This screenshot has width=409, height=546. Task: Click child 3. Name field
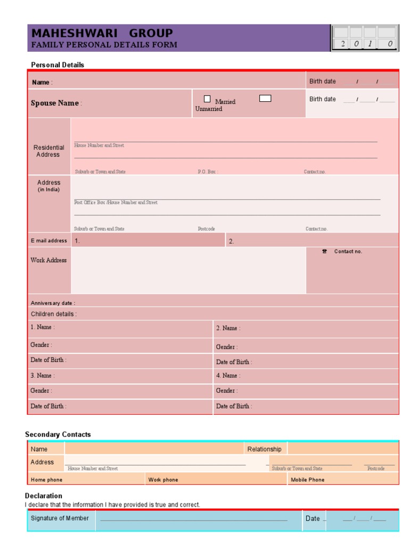pyautogui.click(x=120, y=376)
